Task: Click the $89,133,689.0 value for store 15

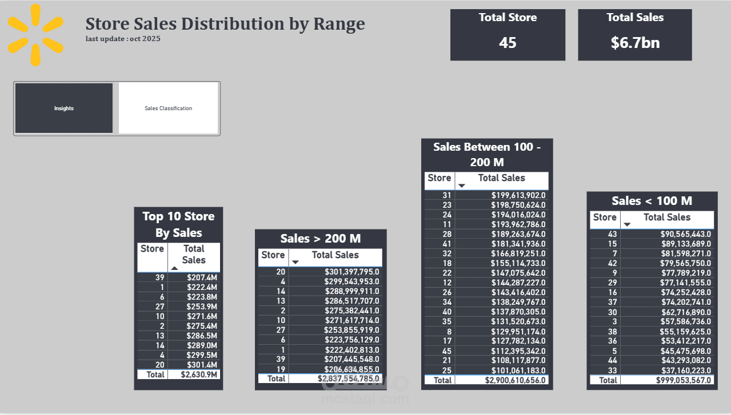Action: 686,244
